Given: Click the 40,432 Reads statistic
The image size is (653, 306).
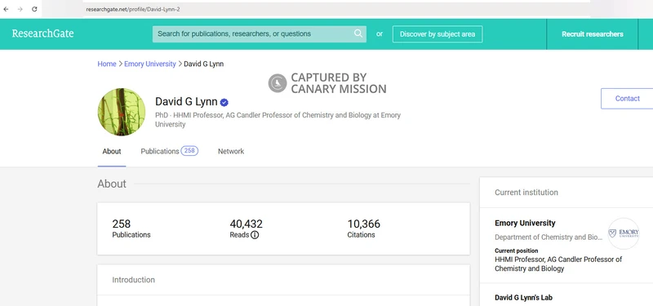Looking at the screenshot, I should (247, 228).
